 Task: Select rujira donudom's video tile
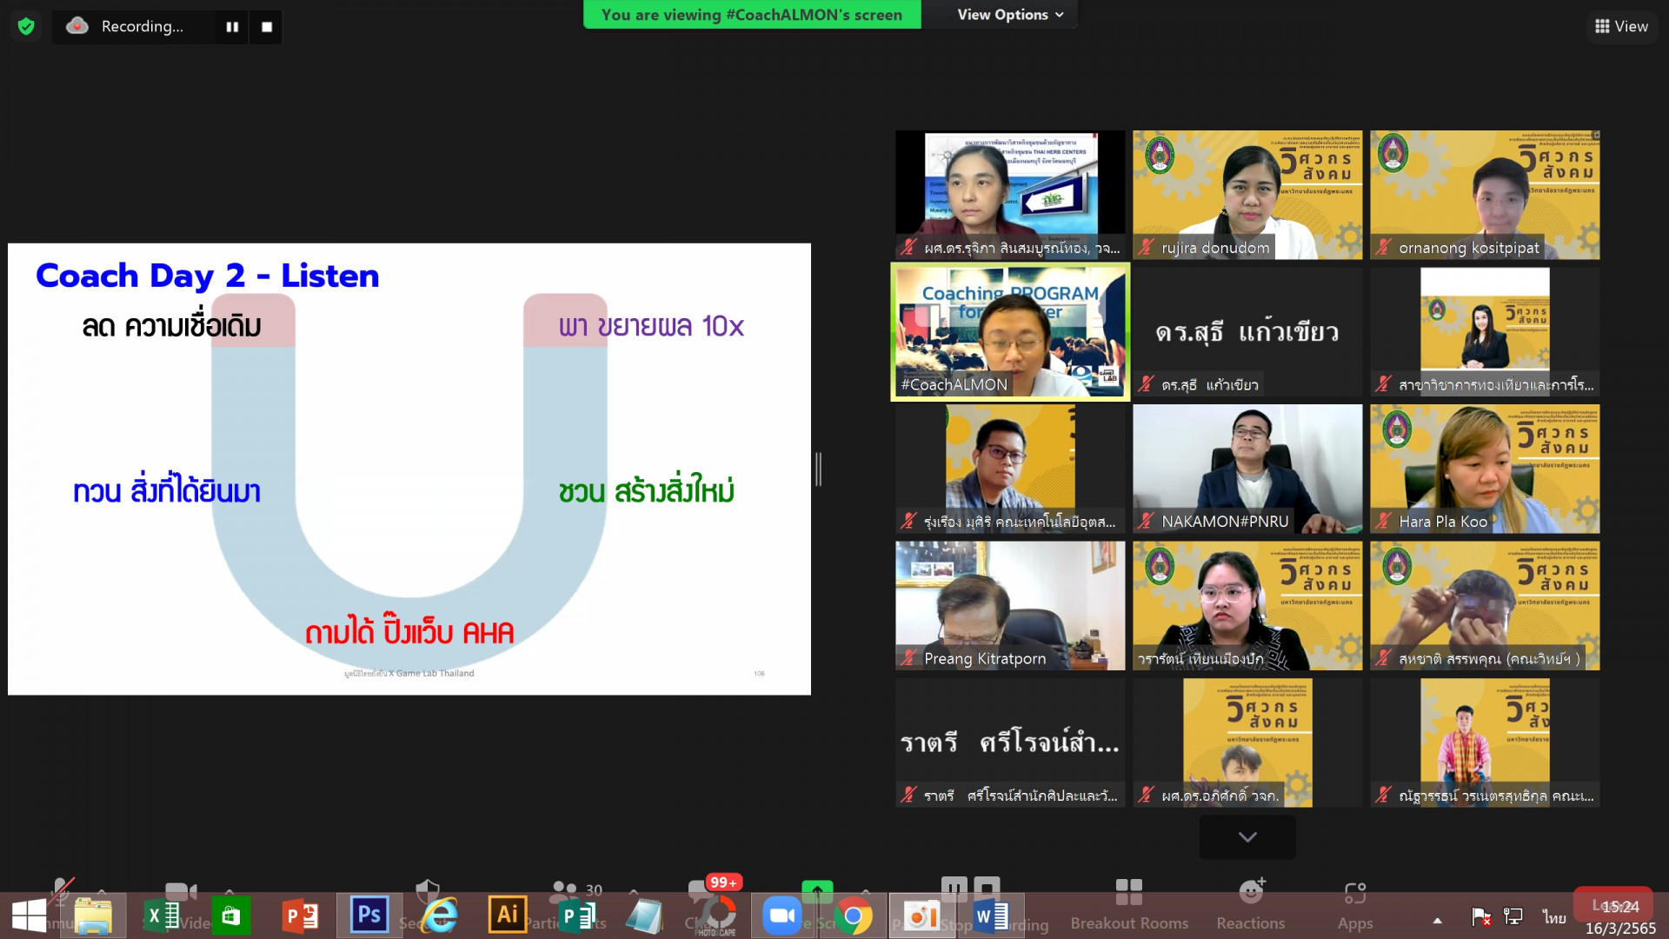[1247, 195]
